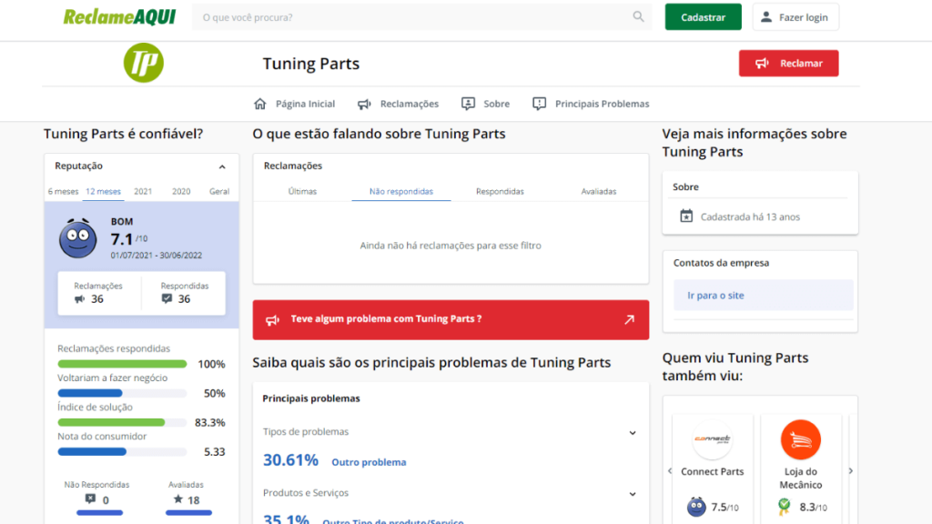This screenshot has height=524, width=932.
Task: Click the Loja do Mecânico logo
Action: tap(800, 439)
